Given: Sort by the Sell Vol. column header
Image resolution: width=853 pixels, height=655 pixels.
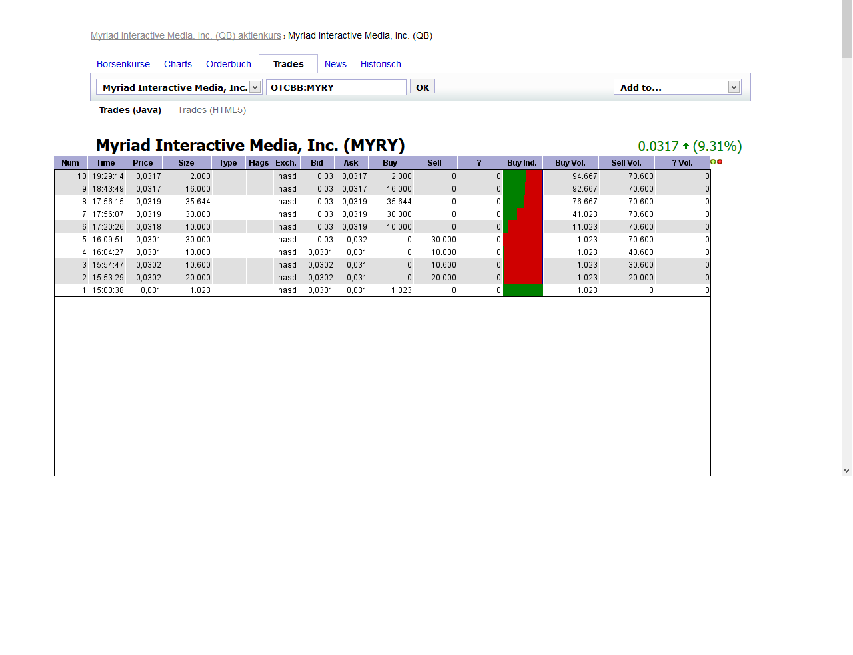Looking at the screenshot, I should (626, 163).
